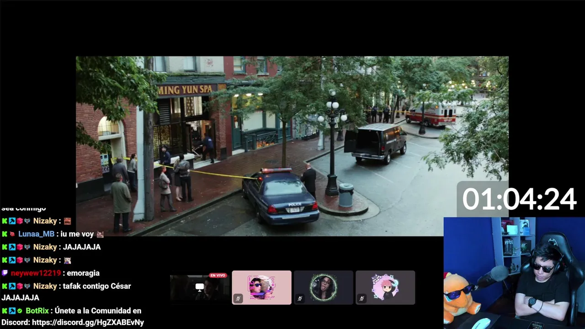Click the pink cube badge in the 'tafak contigo César' row
This screenshot has height=329, width=585.
point(20,286)
